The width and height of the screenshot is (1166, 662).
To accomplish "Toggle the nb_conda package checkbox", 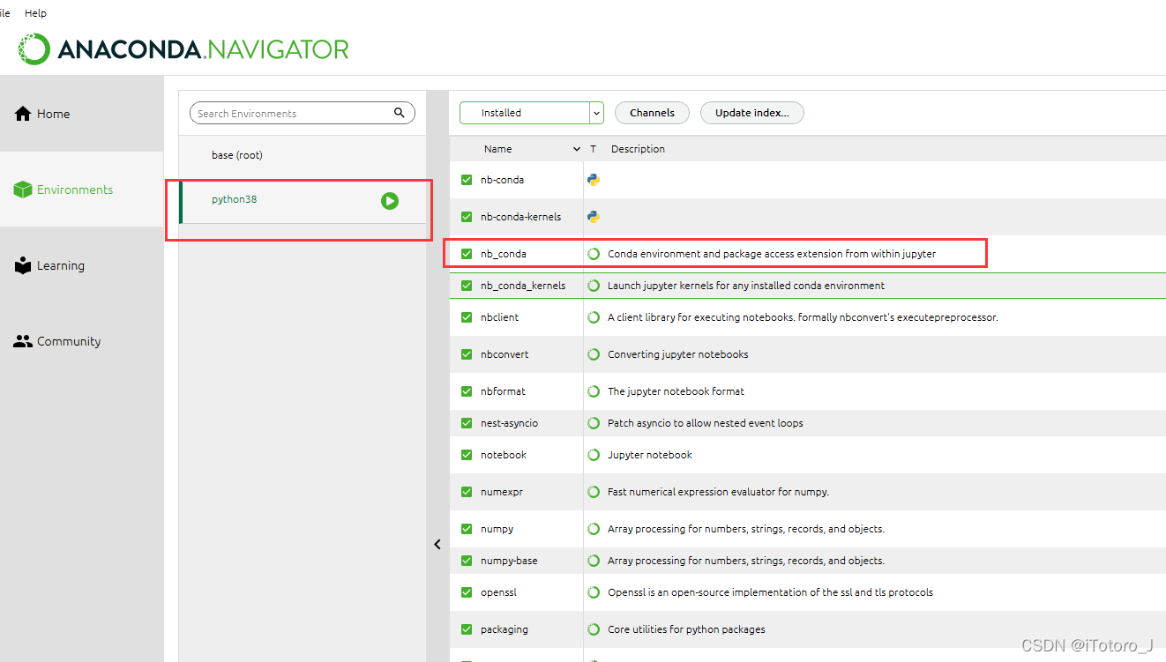I will point(467,254).
